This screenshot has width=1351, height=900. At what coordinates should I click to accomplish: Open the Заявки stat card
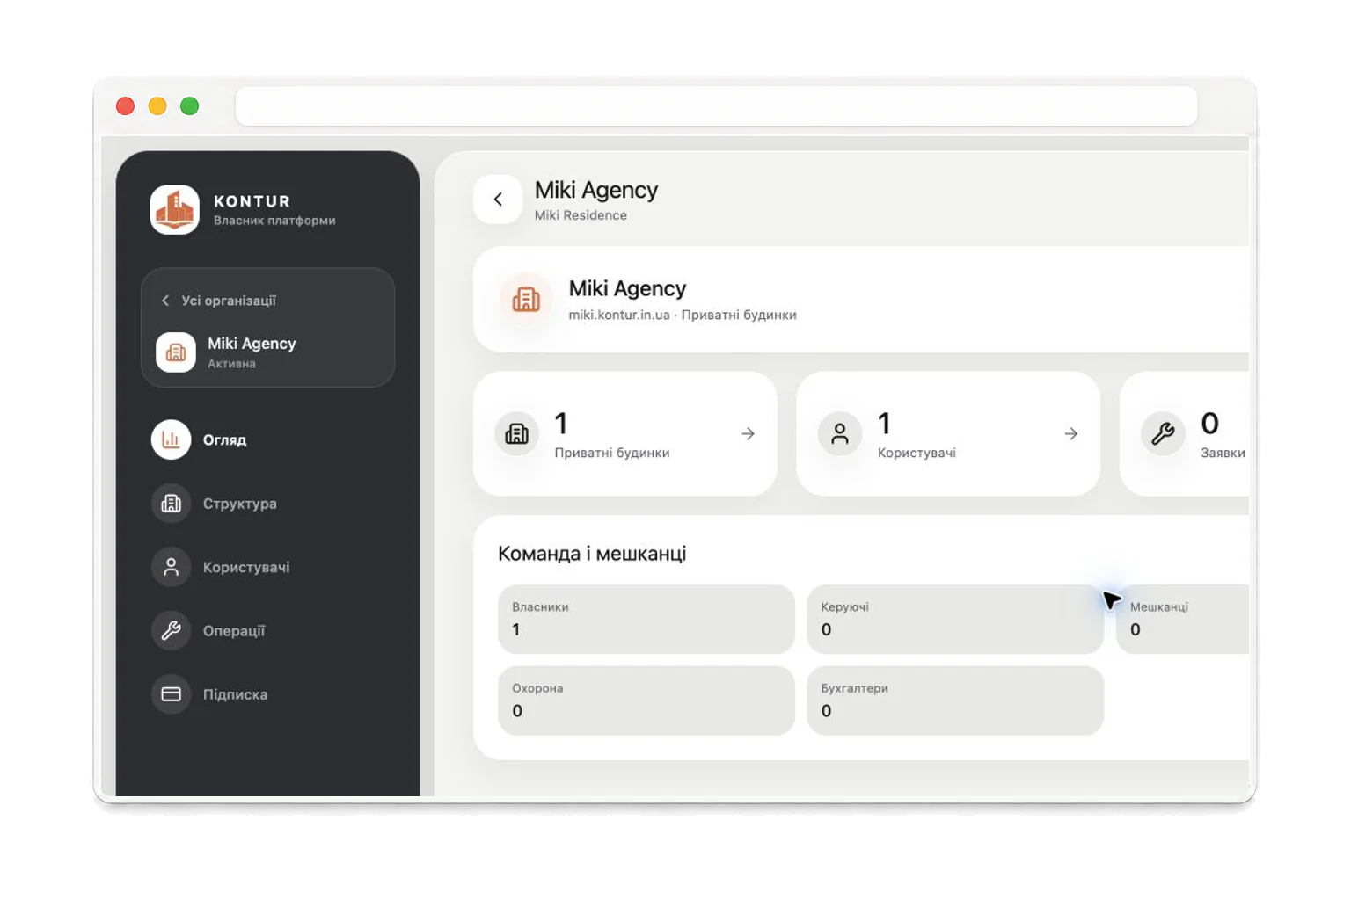tap(1184, 433)
